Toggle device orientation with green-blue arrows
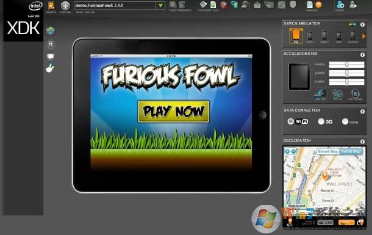This screenshot has width=372, height=235. pyautogui.click(x=352, y=24)
